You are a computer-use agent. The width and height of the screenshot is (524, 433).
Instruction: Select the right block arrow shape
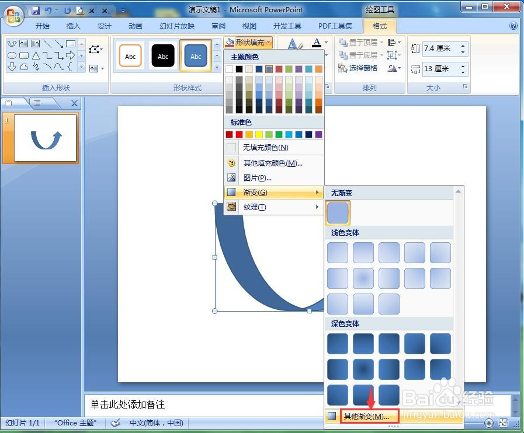(x=71, y=55)
